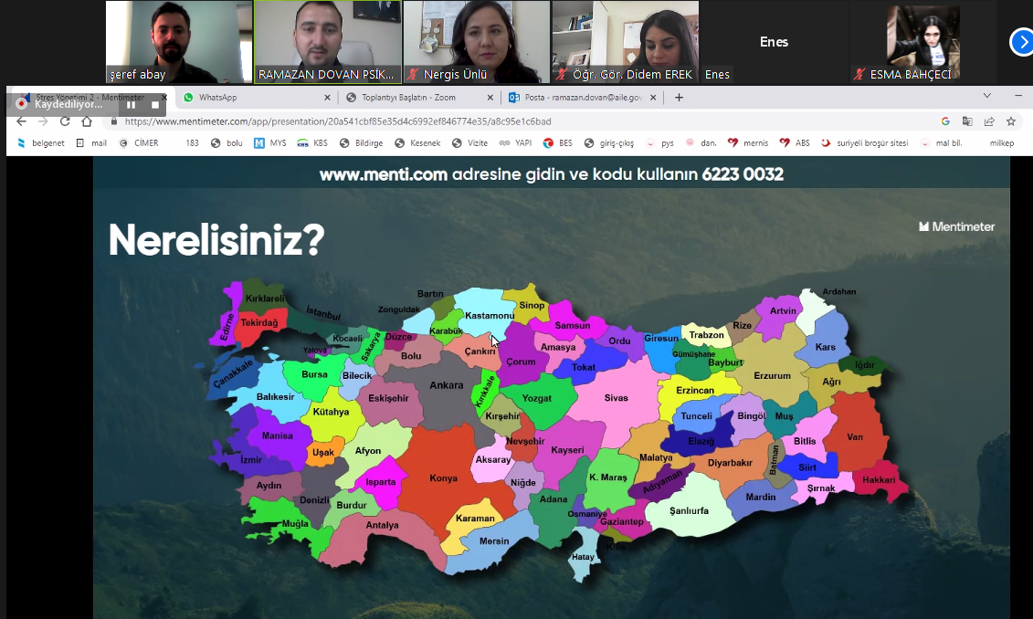Select RAMAZAN DOVAN video thumbnail
The width and height of the screenshot is (1033, 619).
[327, 41]
